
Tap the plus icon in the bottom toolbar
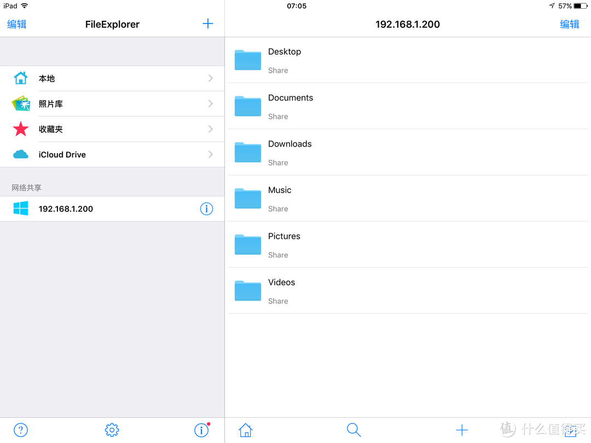[x=462, y=430]
